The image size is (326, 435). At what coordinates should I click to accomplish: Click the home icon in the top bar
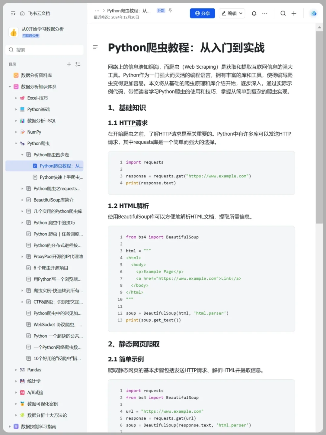click(x=22, y=13)
